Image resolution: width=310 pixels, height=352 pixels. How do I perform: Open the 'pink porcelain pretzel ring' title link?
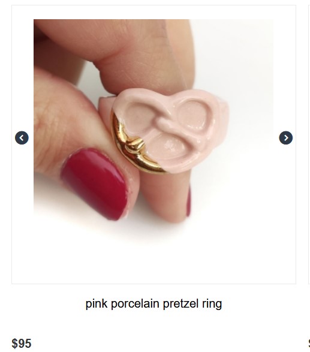(x=154, y=304)
